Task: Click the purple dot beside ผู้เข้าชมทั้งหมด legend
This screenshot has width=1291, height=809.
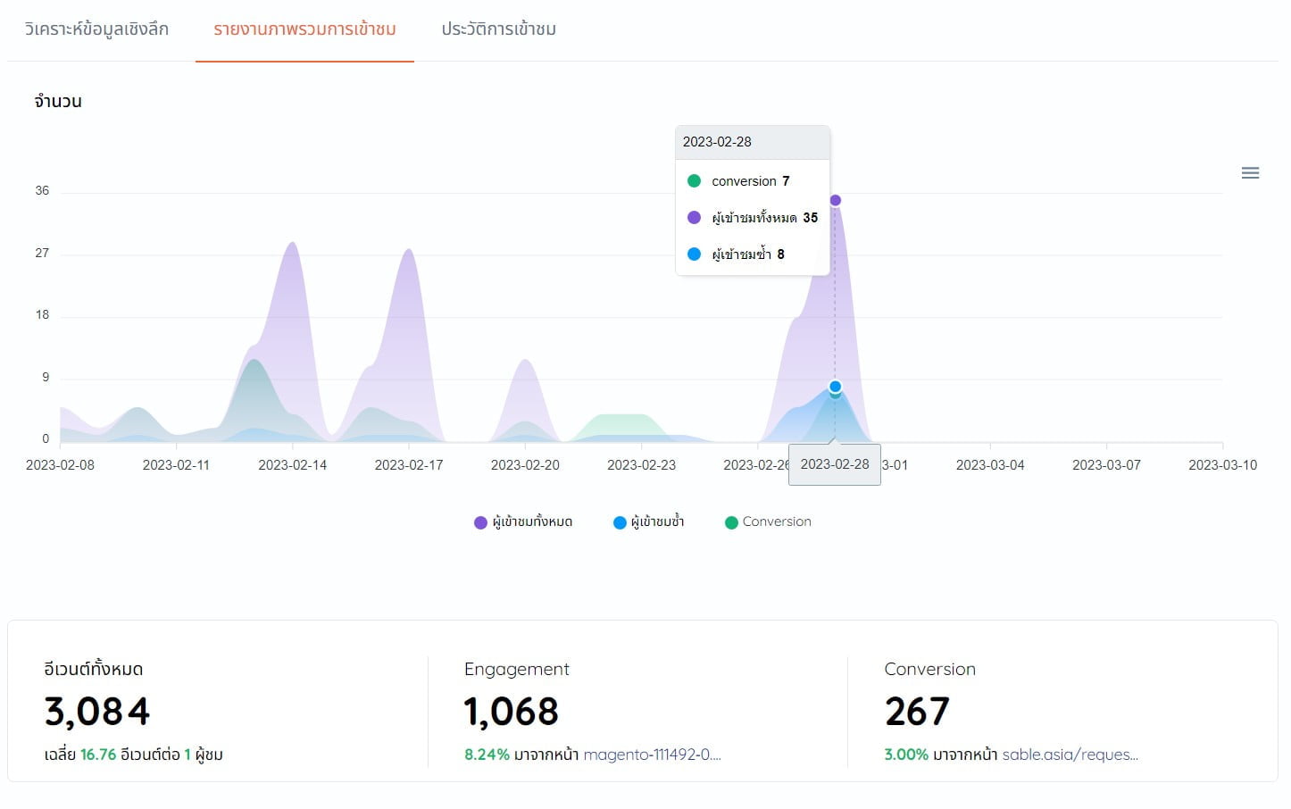Action: 479,522
